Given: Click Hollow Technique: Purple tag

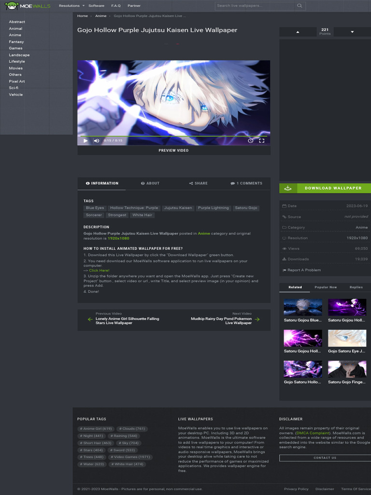Looking at the screenshot, I should [134, 208].
